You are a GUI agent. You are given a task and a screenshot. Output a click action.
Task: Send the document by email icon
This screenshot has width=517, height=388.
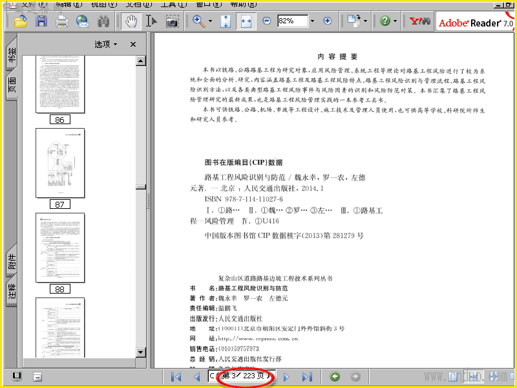(83, 21)
